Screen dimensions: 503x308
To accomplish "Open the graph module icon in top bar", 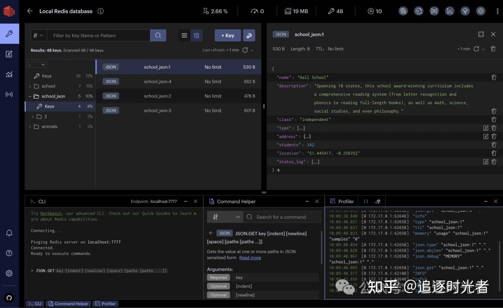I will (x=449, y=11).
